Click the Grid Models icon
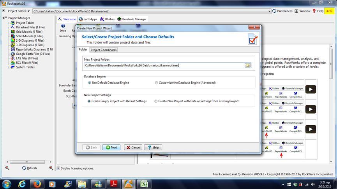 13,31
